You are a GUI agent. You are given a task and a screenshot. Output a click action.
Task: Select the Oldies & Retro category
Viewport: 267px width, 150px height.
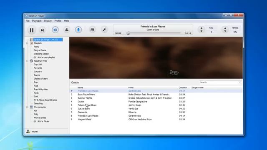point(41,79)
